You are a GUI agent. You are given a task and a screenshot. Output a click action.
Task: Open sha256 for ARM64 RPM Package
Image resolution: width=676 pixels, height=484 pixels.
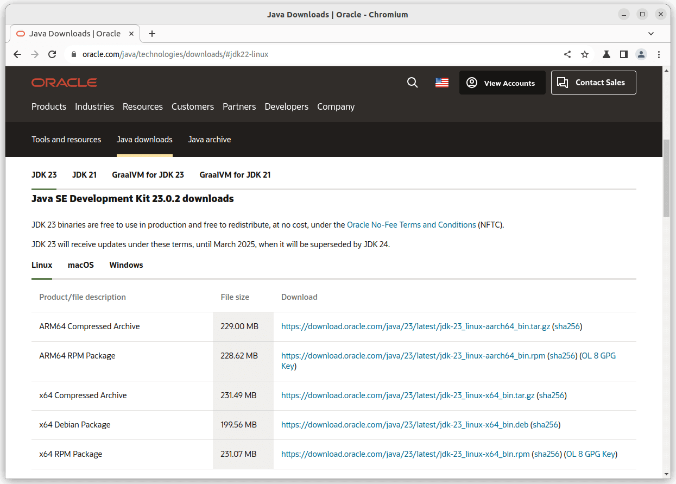pos(563,356)
